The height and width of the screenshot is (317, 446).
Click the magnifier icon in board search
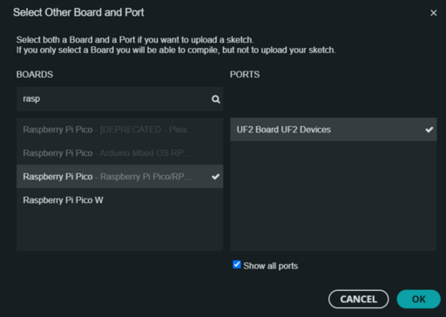click(x=216, y=99)
